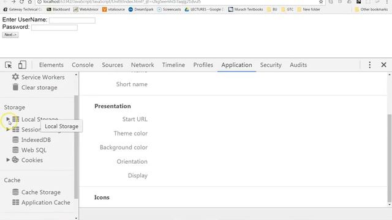Open the Sources tab
Screen dimensions: 392x220
coord(112,65)
